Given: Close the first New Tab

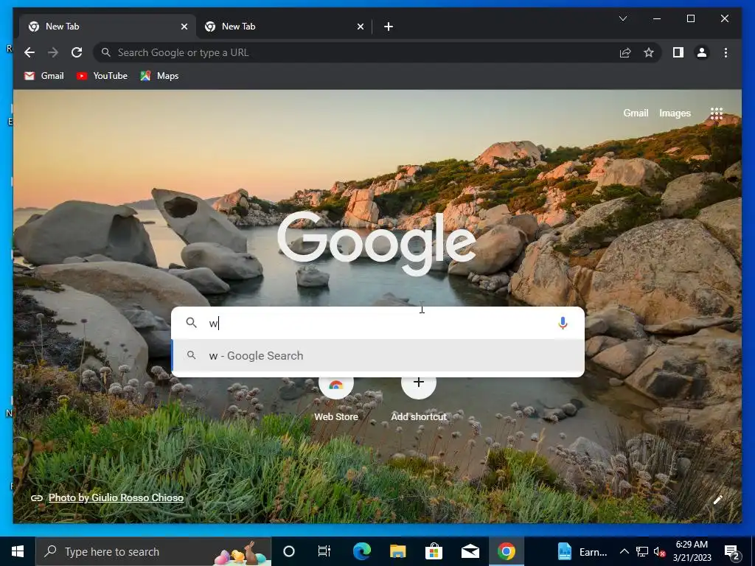Looking at the screenshot, I should coord(184,27).
